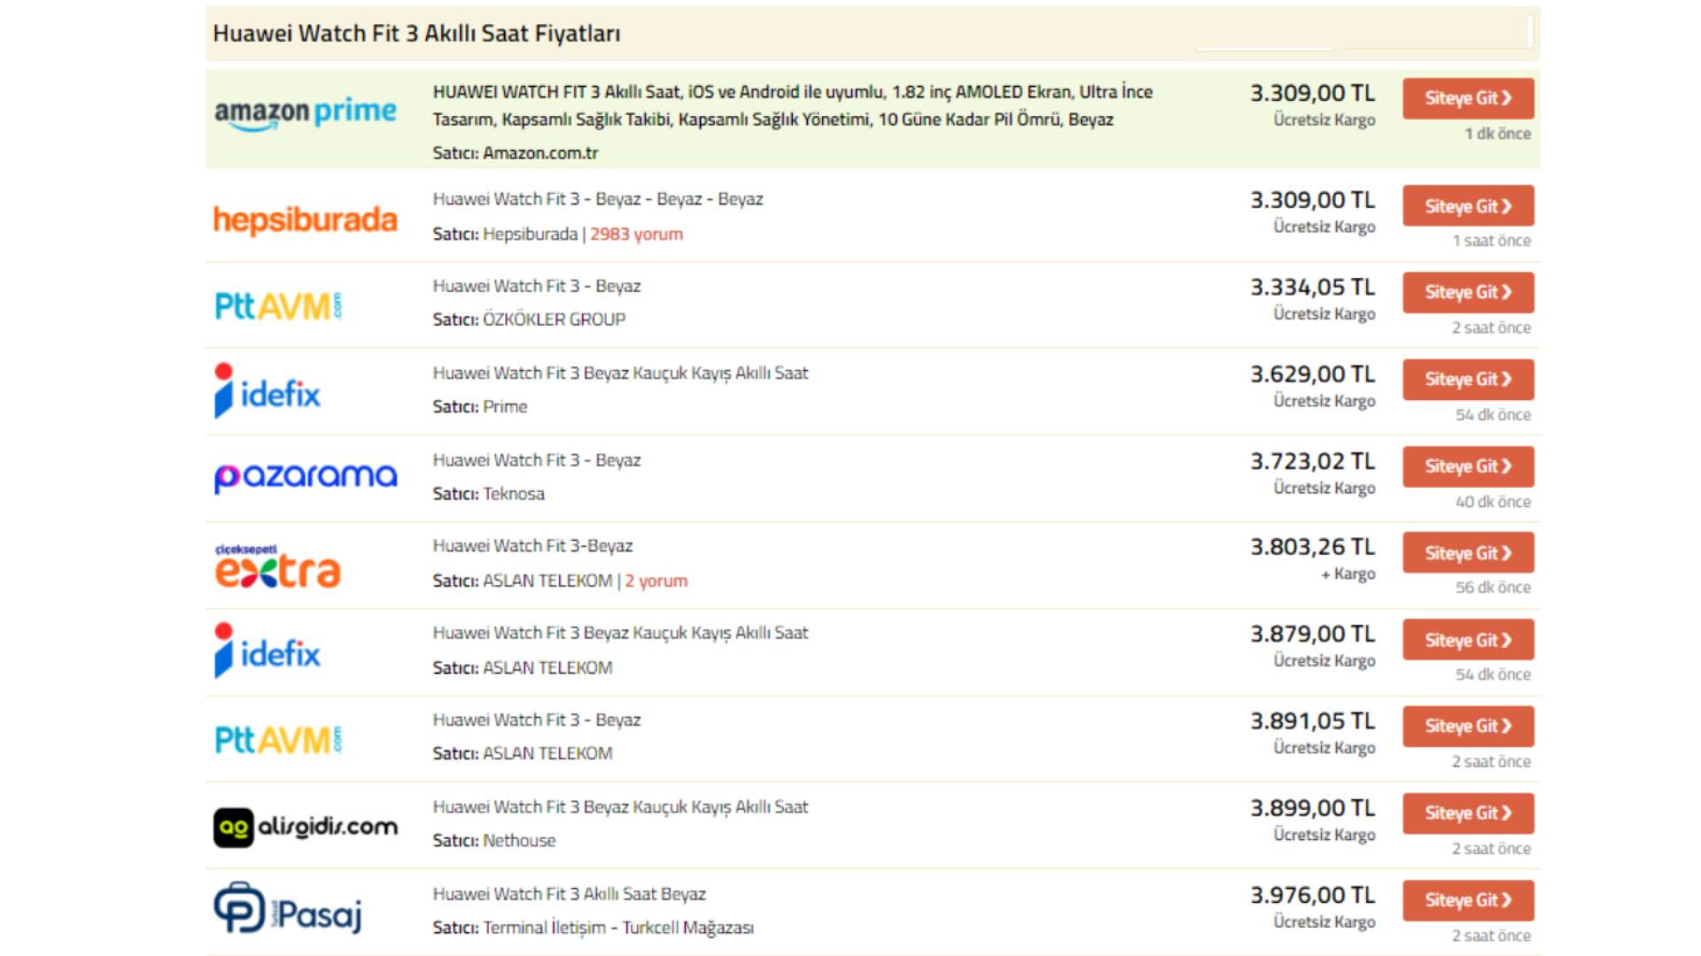Click the idefix logo for seller Prime

point(267,390)
